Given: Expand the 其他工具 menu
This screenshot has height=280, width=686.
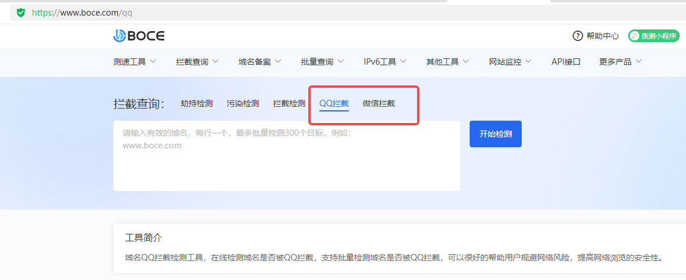Looking at the screenshot, I should (x=448, y=62).
